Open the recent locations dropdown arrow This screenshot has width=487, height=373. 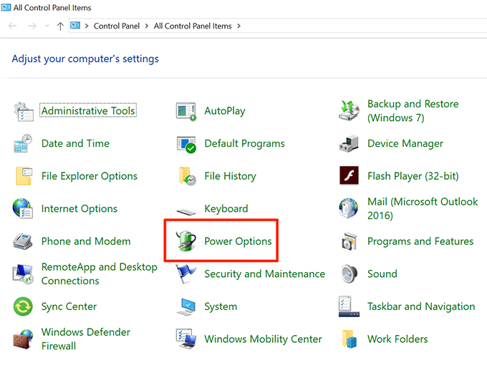tap(47, 26)
